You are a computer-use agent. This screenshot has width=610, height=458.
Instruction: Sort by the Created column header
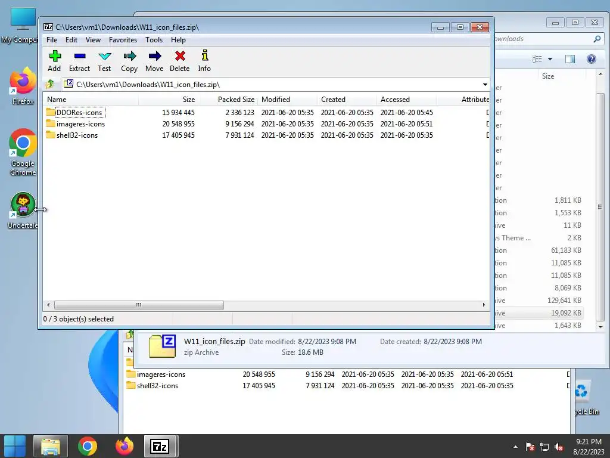(347, 100)
